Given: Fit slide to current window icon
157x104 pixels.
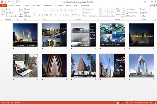Looking at the screenshot, I should tap(155, 103).
